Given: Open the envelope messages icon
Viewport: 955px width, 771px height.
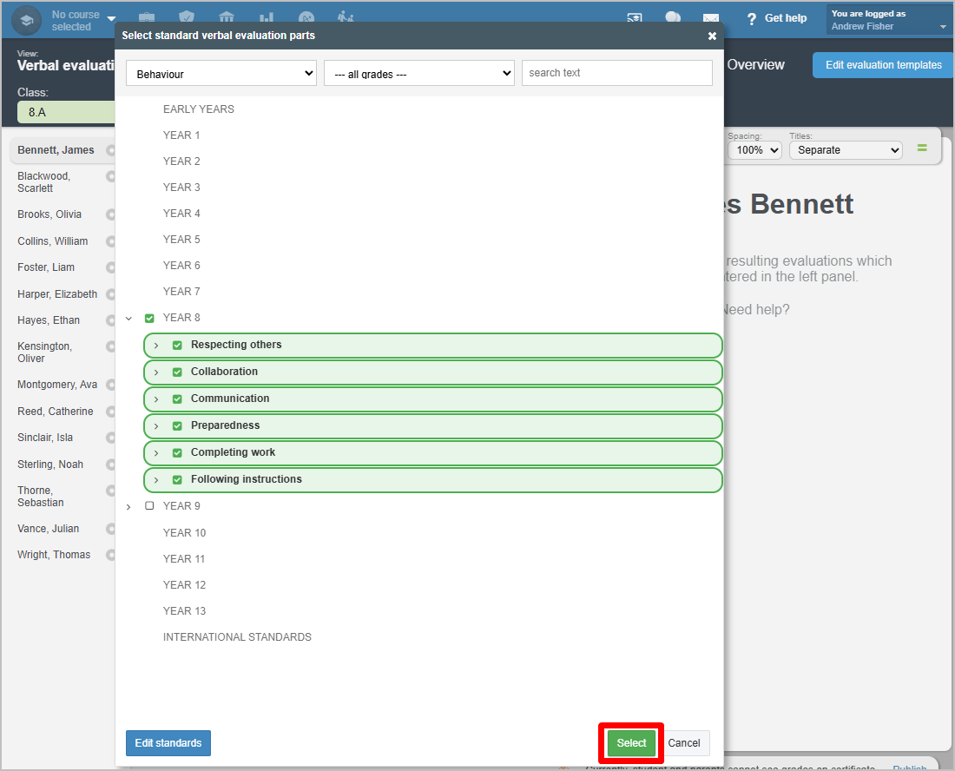Looking at the screenshot, I should 711,19.
